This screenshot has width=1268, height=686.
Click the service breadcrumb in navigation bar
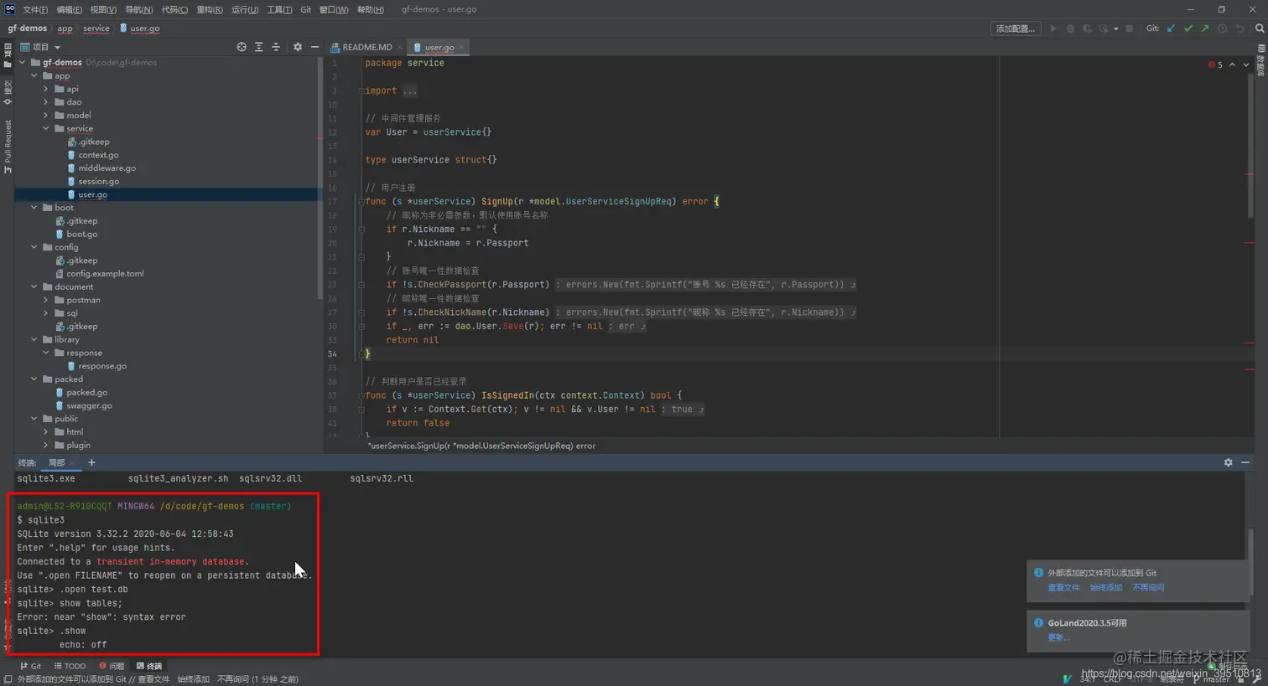pos(96,28)
